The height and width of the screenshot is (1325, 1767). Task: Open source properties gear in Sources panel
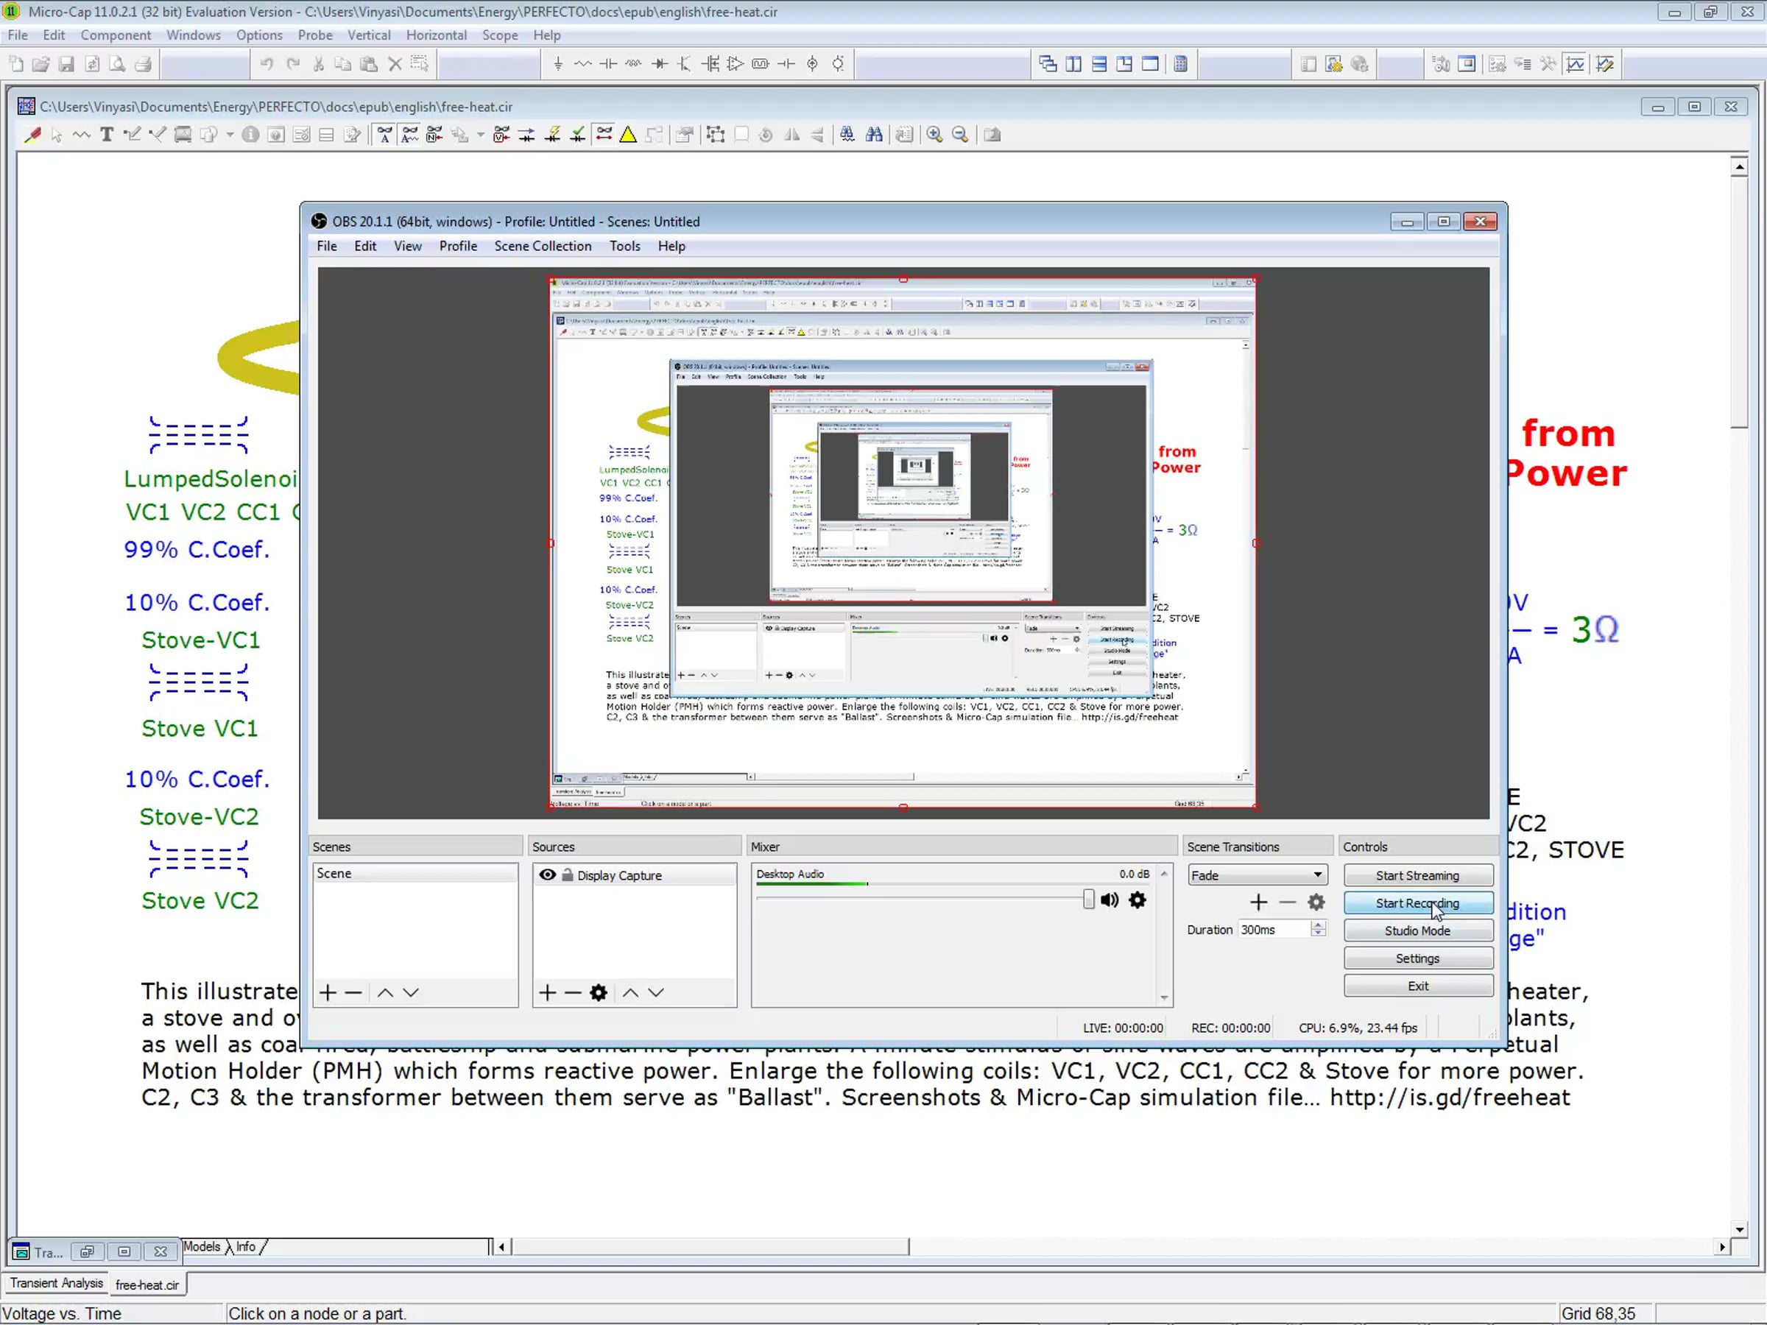tap(599, 993)
